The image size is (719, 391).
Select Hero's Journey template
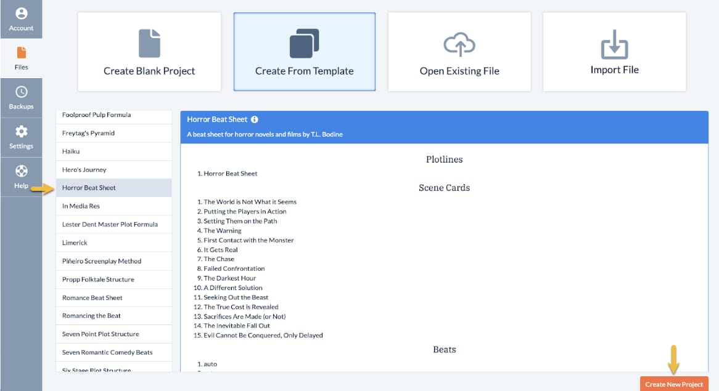84,170
